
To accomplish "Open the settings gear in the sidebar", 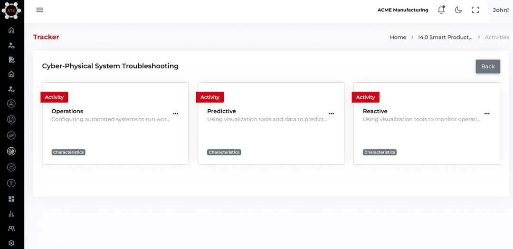I will click(11, 243).
